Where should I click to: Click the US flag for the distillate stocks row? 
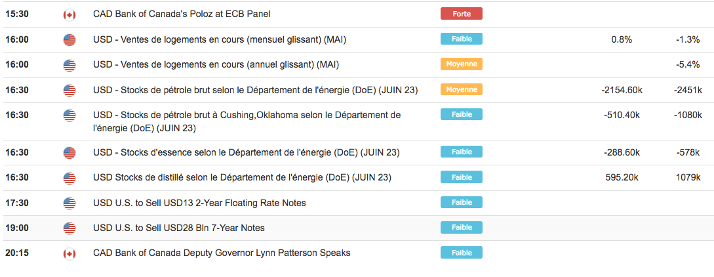pyautogui.click(x=69, y=178)
